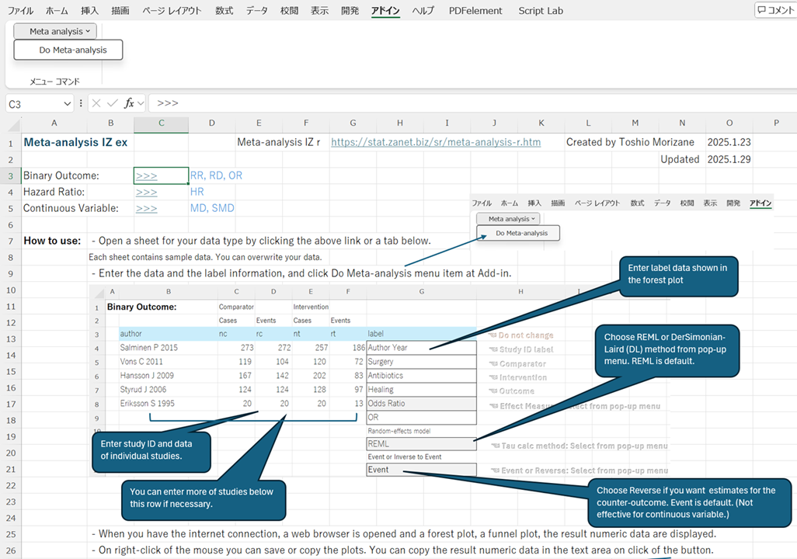The width and height of the screenshot is (797, 559).
Task: Select the 'Created by Toshio Morizane' cell
Action: [x=630, y=142]
